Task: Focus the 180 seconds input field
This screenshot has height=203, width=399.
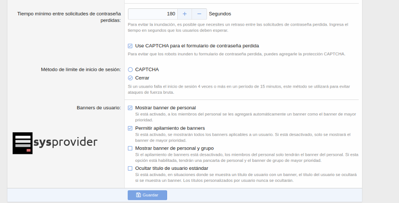Action: click(153, 14)
